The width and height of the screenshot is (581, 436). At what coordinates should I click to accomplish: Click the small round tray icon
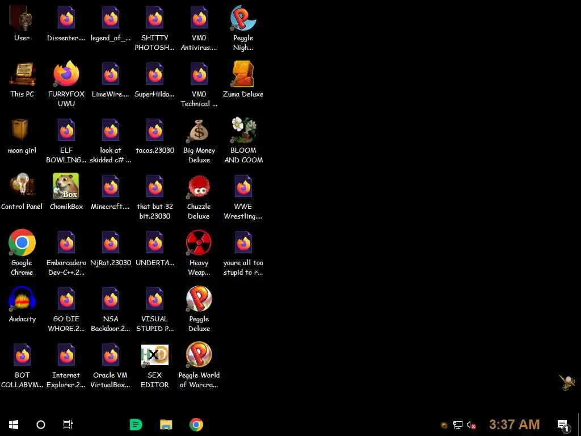pyautogui.click(x=444, y=425)
